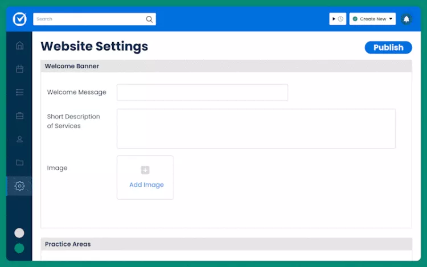Open the briefcase Matters icon
This screenshot has width=427, height=267.
tap(20, 116)
